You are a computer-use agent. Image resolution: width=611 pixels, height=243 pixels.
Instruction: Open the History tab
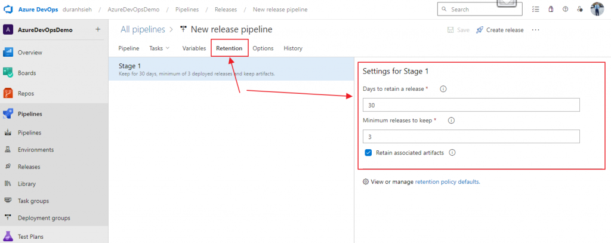click(x=293, y=48)
